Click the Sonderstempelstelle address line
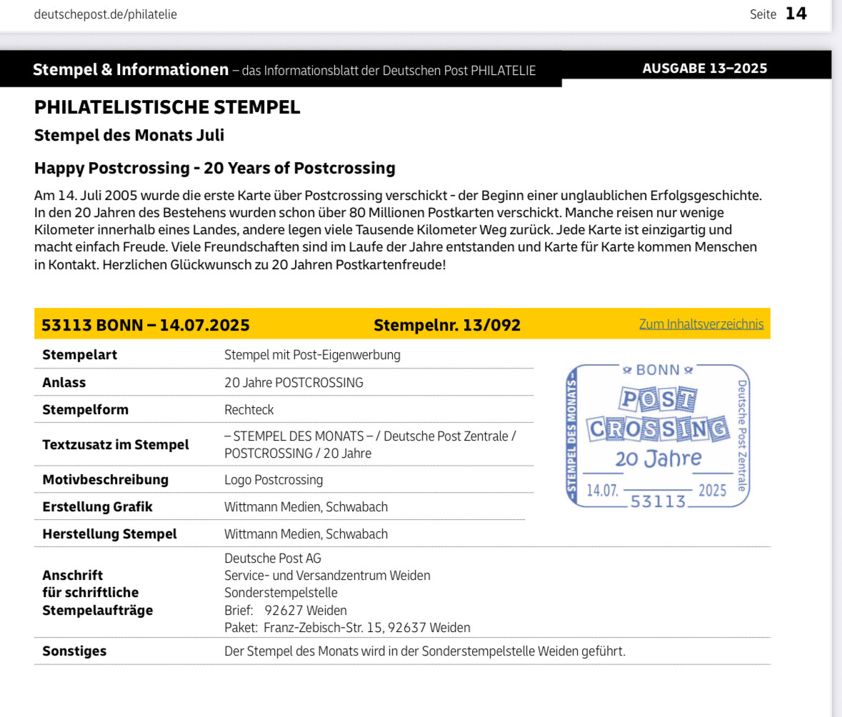842x717 pixels. 281,593
